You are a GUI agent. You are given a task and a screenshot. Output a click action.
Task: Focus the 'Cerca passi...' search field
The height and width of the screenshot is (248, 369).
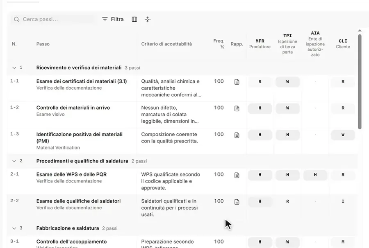tap(53, 19)
